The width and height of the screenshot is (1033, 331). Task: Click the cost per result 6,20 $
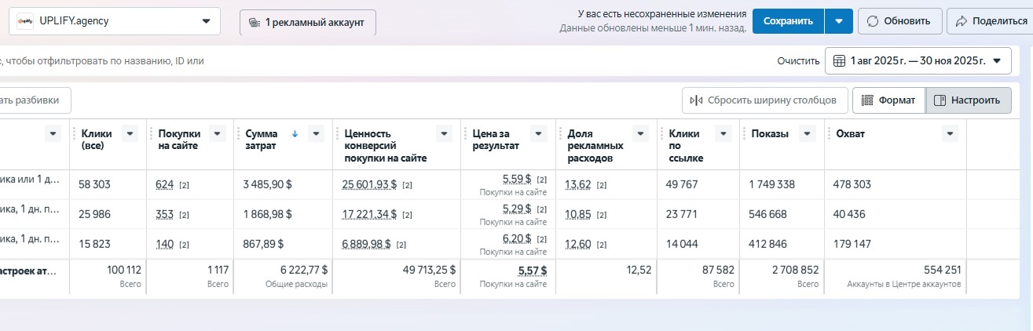point(517,238)
